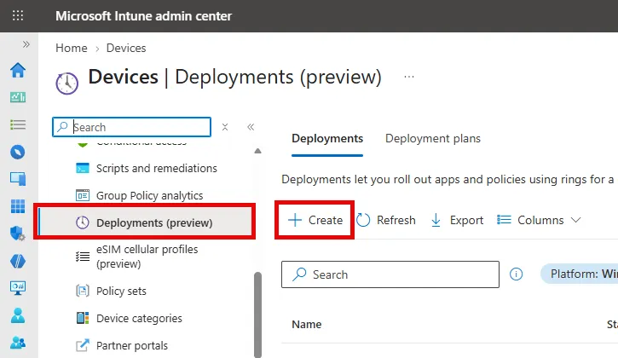618x358 pixels.
Task: Click the clock icon beside Deployments (preview)
Action: coord(83,222)
